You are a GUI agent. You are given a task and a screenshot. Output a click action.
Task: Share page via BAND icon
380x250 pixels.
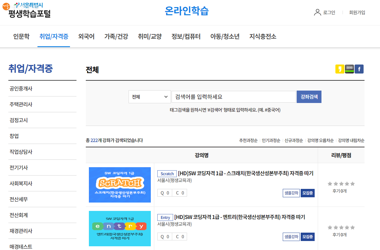click(349, 69)
